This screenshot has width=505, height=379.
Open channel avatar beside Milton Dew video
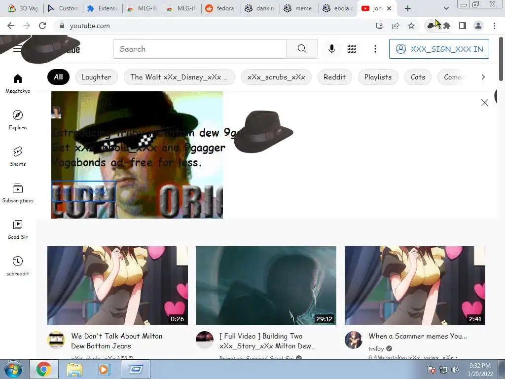tap(56, 340)
